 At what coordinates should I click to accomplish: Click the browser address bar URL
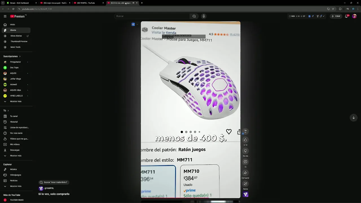click(37, 9)
